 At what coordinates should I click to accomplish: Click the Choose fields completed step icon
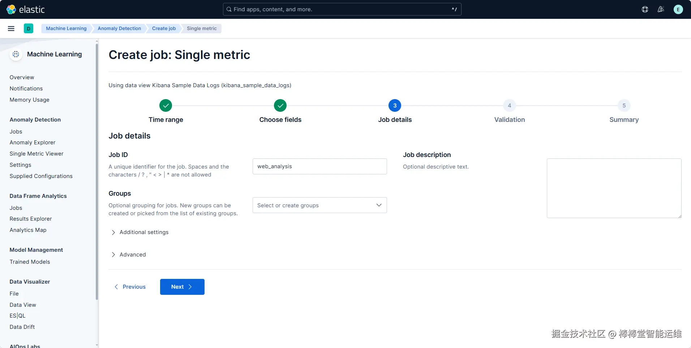[x=280, y=106]
